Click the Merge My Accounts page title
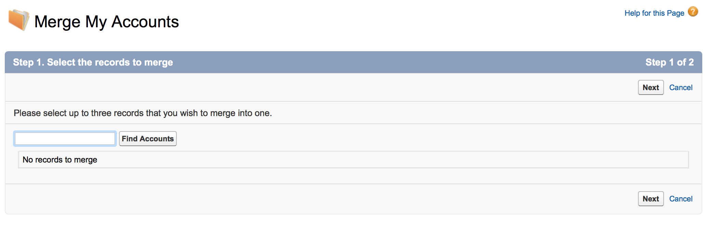The height and width of the screenshot is (226, 705). (x=107, y=22)
